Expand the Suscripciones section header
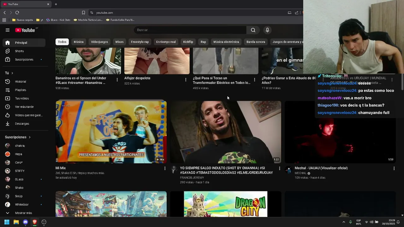The width and height of the screenshot is (404, 227). (18, 137)
